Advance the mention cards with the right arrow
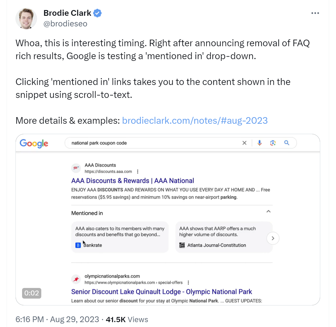The height and width of the screenshot is (327, 336). click(273, 238)
